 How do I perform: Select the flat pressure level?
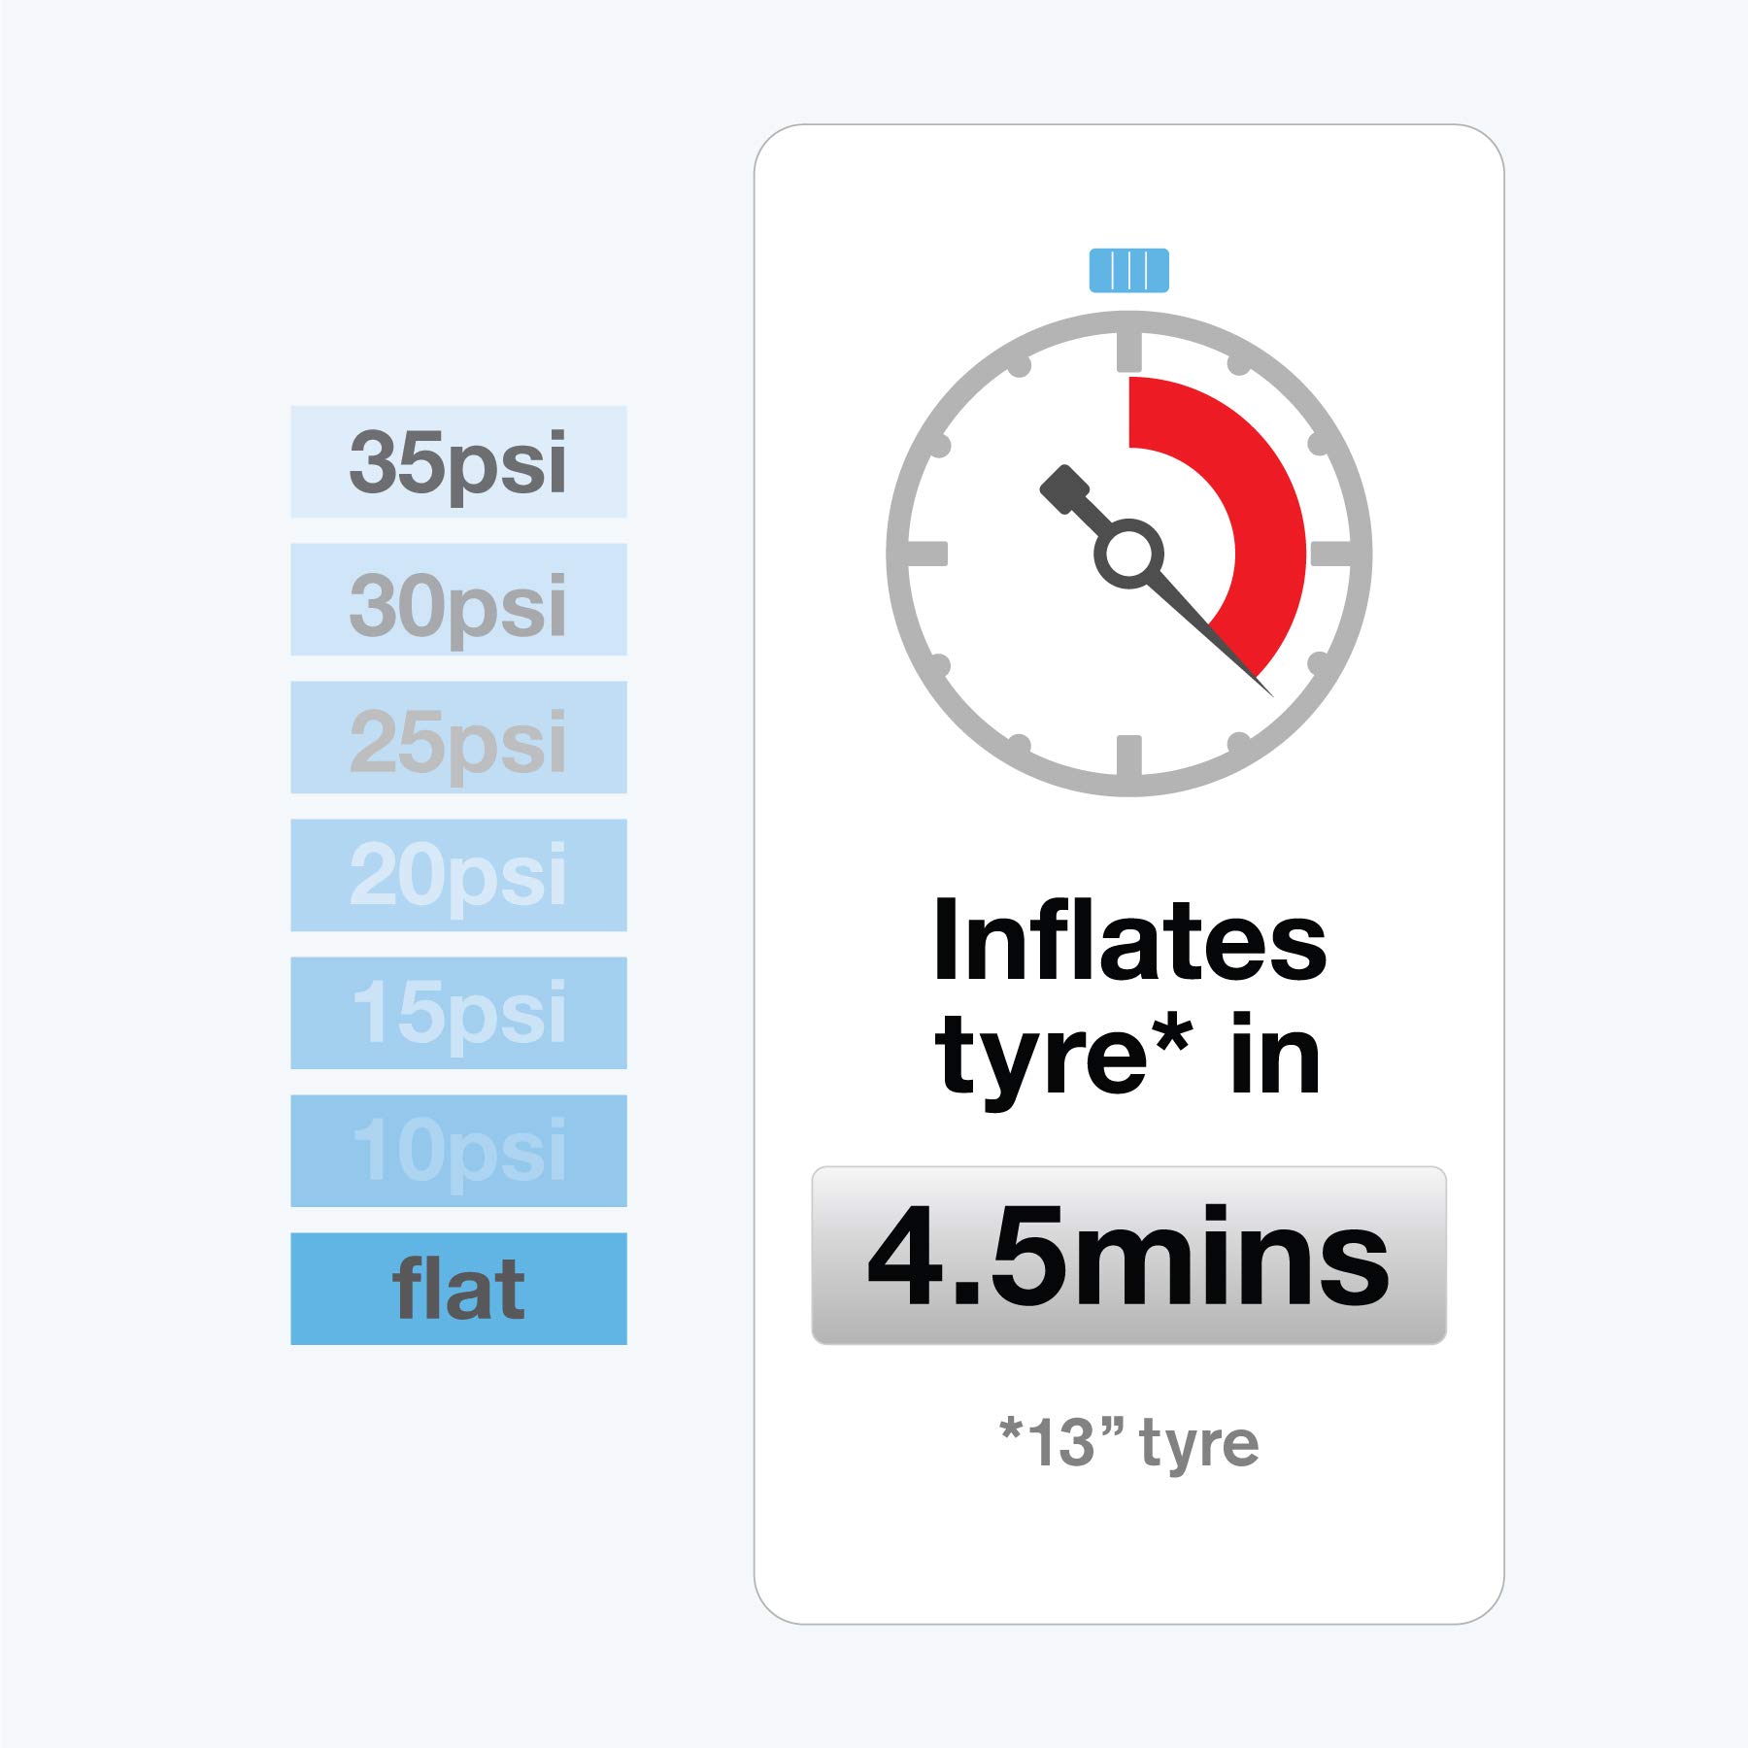click(458, 1289)
